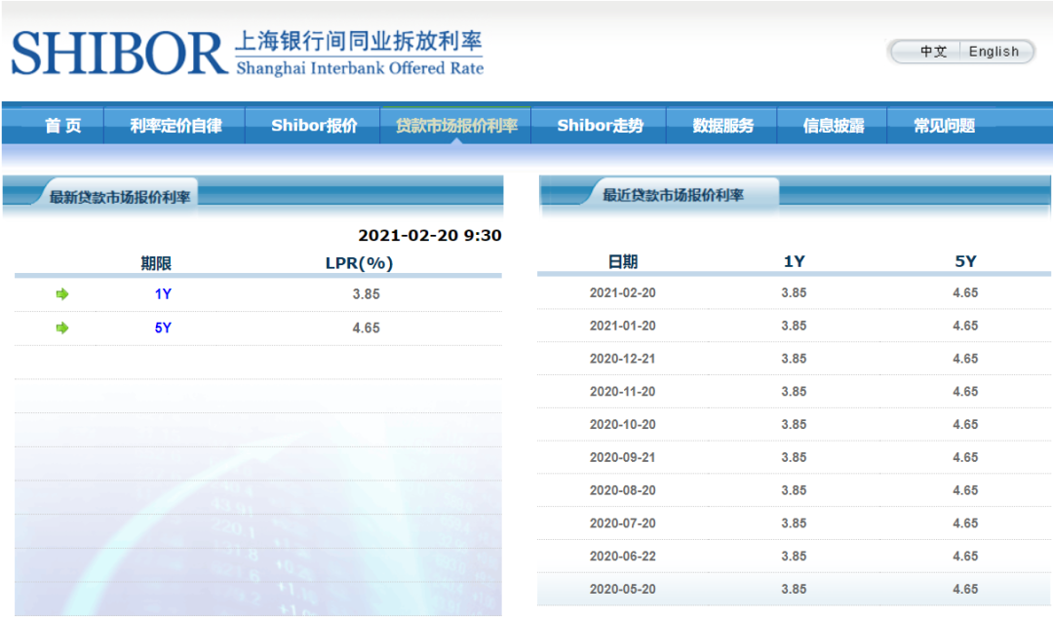Click the green arrow beside 1Y
This screenshot has height=617, width=1053.
click(62, 294)
